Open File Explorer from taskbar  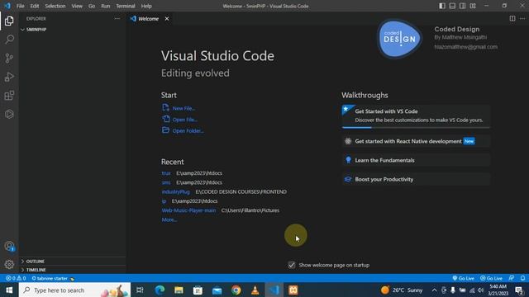[x=179, y=290]
